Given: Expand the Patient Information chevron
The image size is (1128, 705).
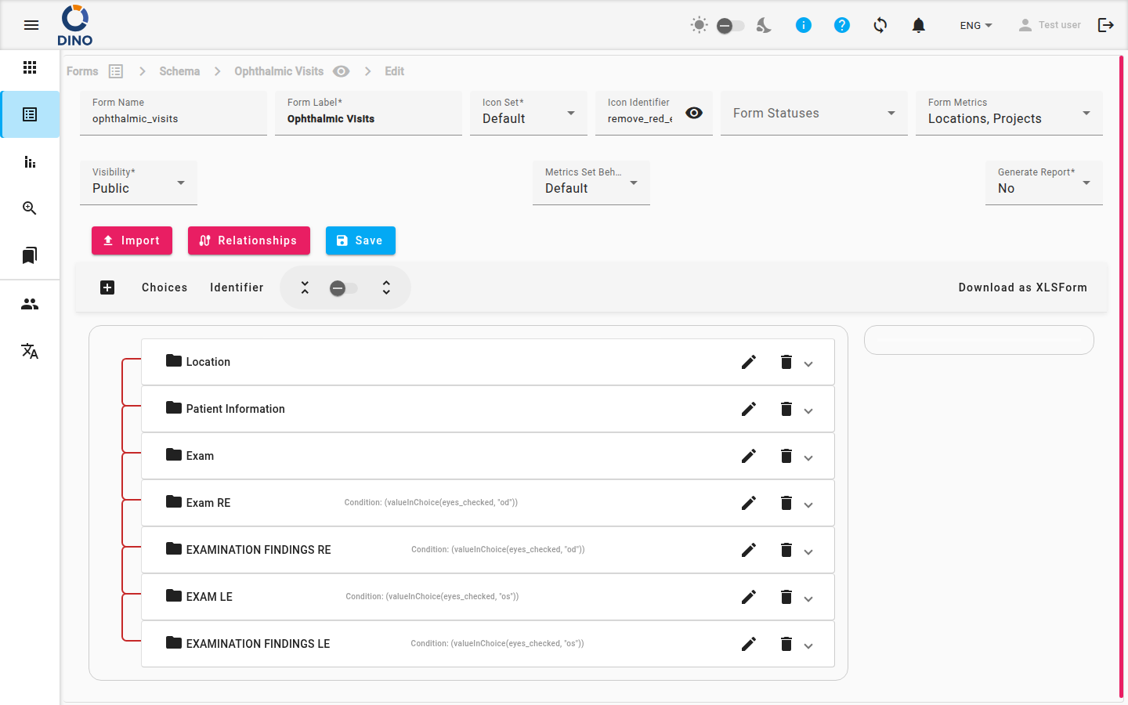Looking at the screenshot, I should coord(808,411).
